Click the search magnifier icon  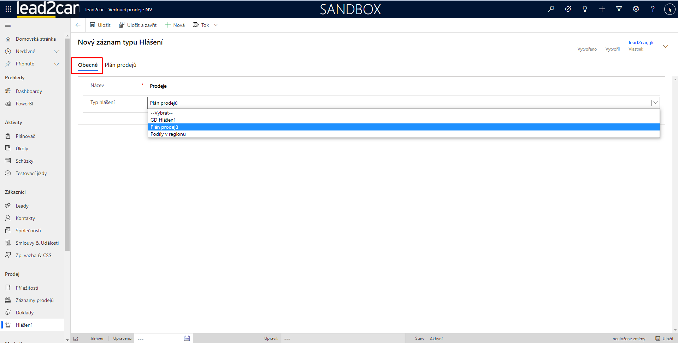point(551,9)
